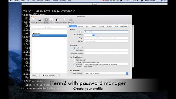This screenshot has width=176, height=99.
Task: Click the Edit button beside Advanced Configuration
Action: [x=96, y=67]
